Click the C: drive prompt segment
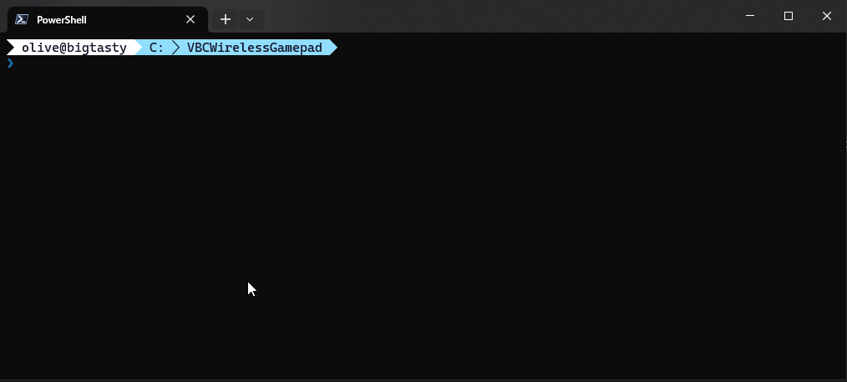The image size is (847, 382). pyautogui.click(x=156, y=48)
